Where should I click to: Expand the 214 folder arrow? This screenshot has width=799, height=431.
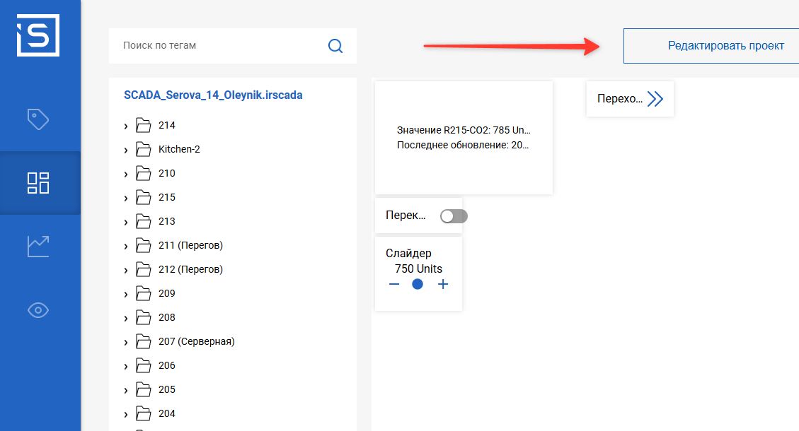pos(126,126)
